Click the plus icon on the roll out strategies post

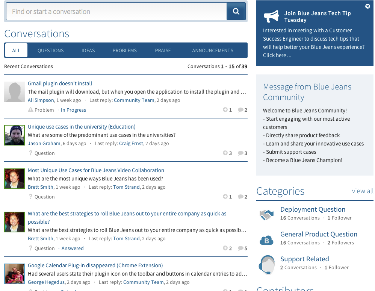pos(225,248)
